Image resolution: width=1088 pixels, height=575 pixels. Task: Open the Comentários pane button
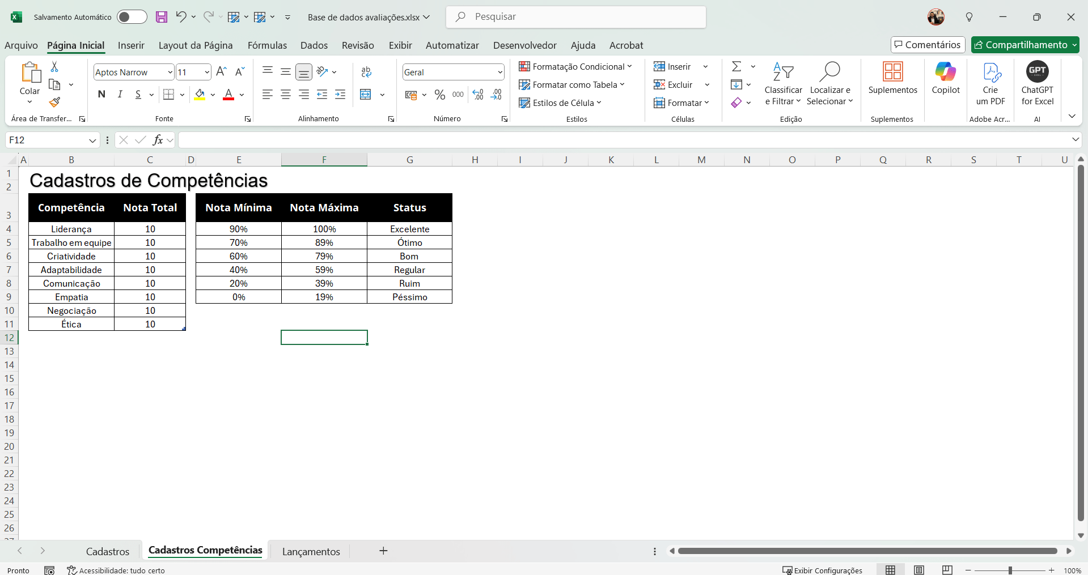pyautogui.click(x=928, y=45)
